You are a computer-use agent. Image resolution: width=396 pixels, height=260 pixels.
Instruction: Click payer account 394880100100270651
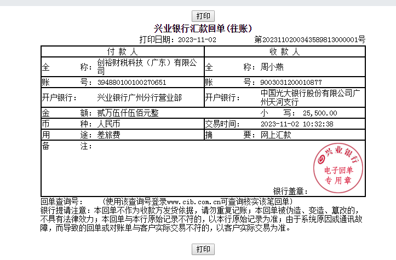tap(131, 83)
